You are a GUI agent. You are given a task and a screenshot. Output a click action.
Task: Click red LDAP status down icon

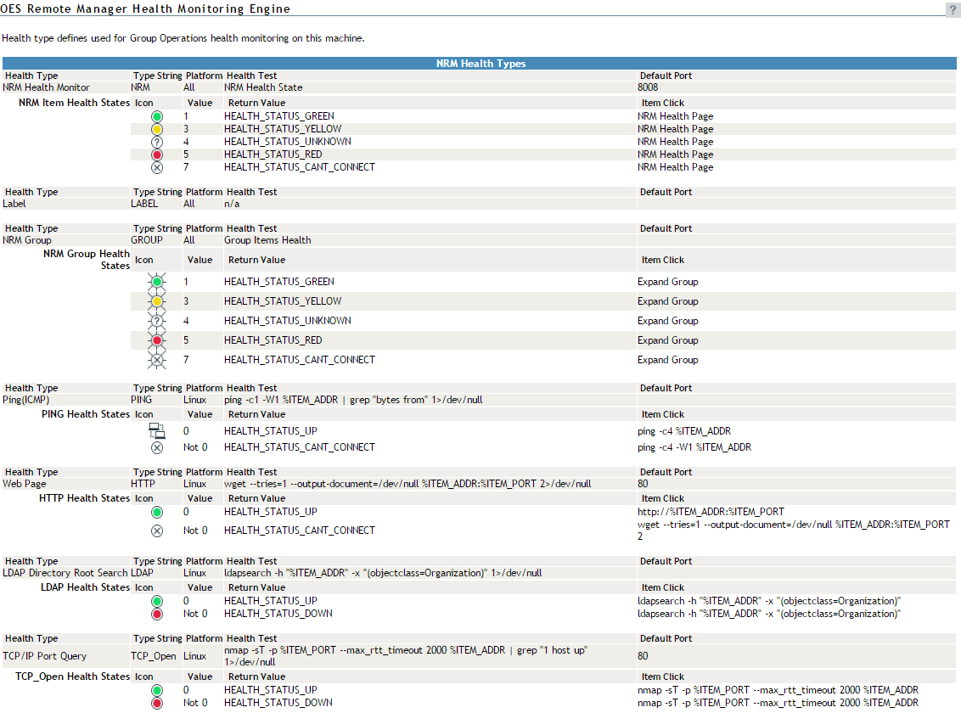click(156, 614)
